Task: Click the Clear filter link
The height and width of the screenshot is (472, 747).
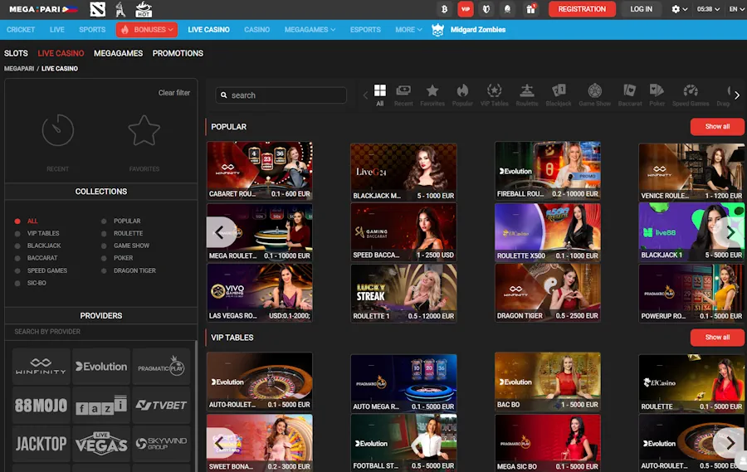Action: 174,93
